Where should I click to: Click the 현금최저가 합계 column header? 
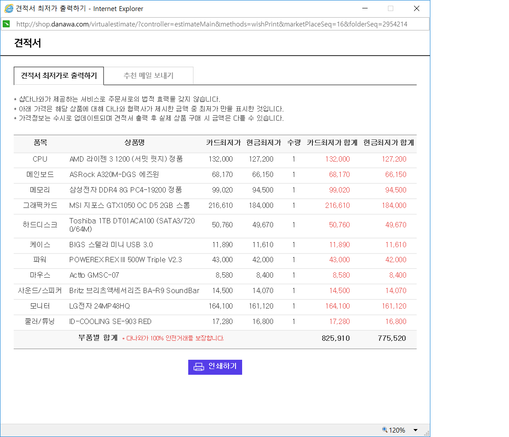[x=388, y=143]
